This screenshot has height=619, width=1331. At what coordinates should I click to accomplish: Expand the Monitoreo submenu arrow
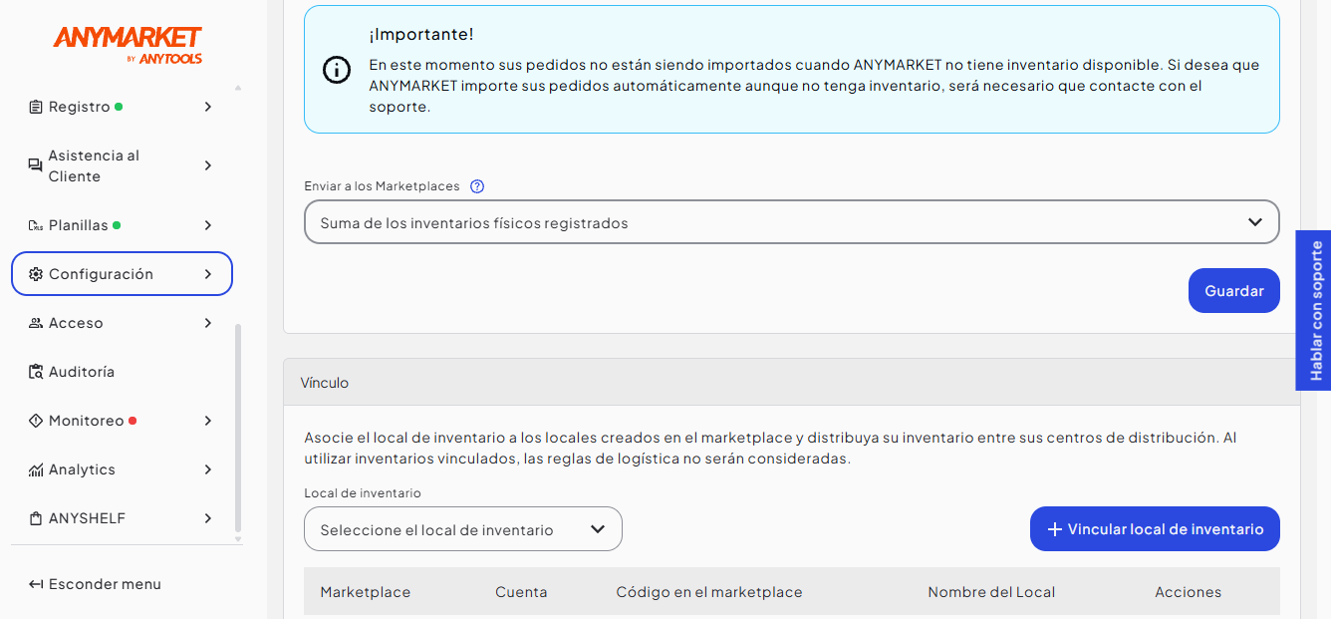(x=207, y=421)
